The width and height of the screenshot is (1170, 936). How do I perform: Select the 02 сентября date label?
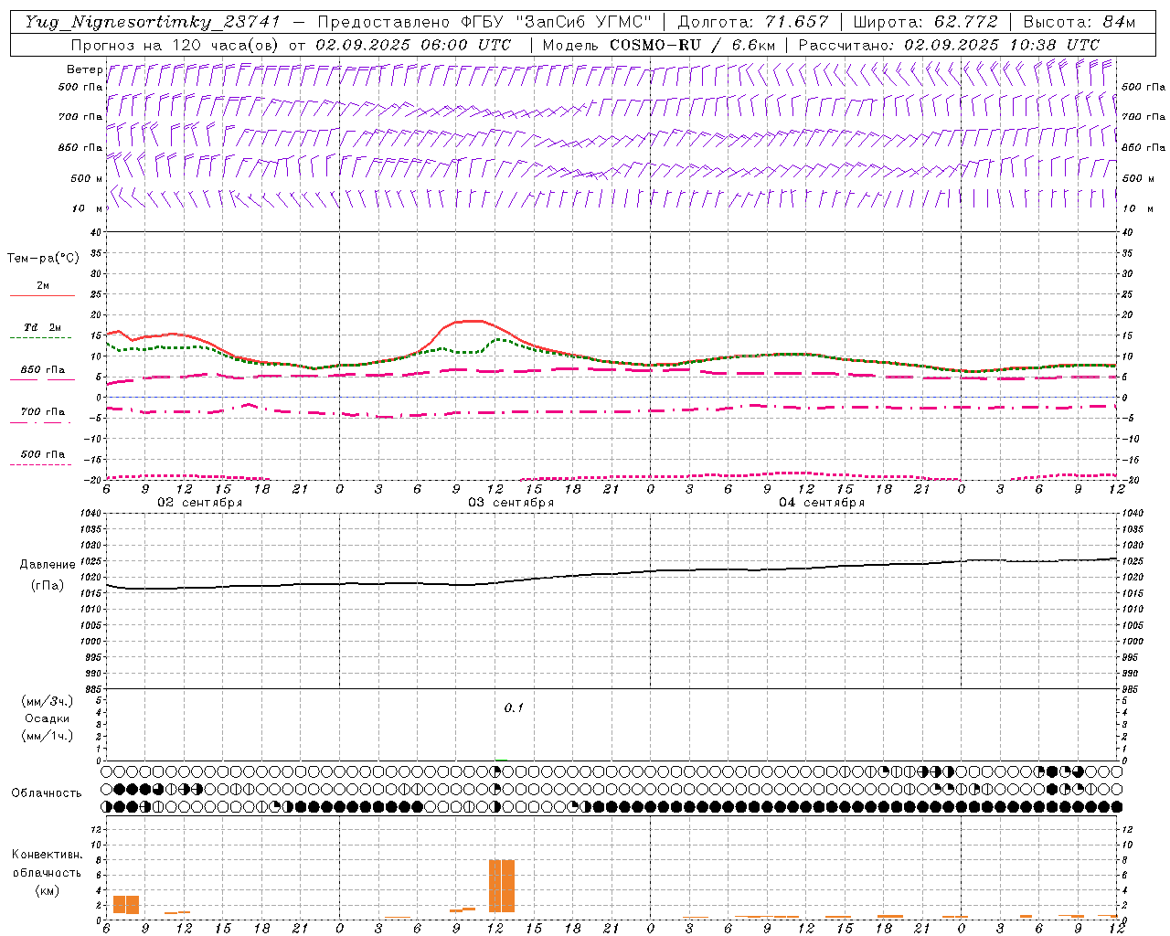[x=200, y=503]
